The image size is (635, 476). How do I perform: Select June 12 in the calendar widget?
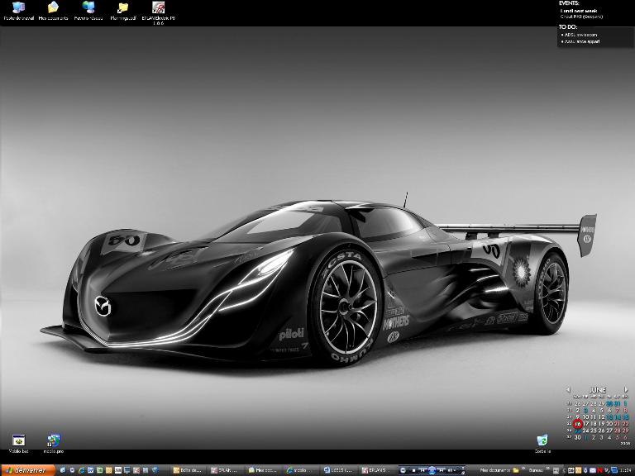pos(602,416)
